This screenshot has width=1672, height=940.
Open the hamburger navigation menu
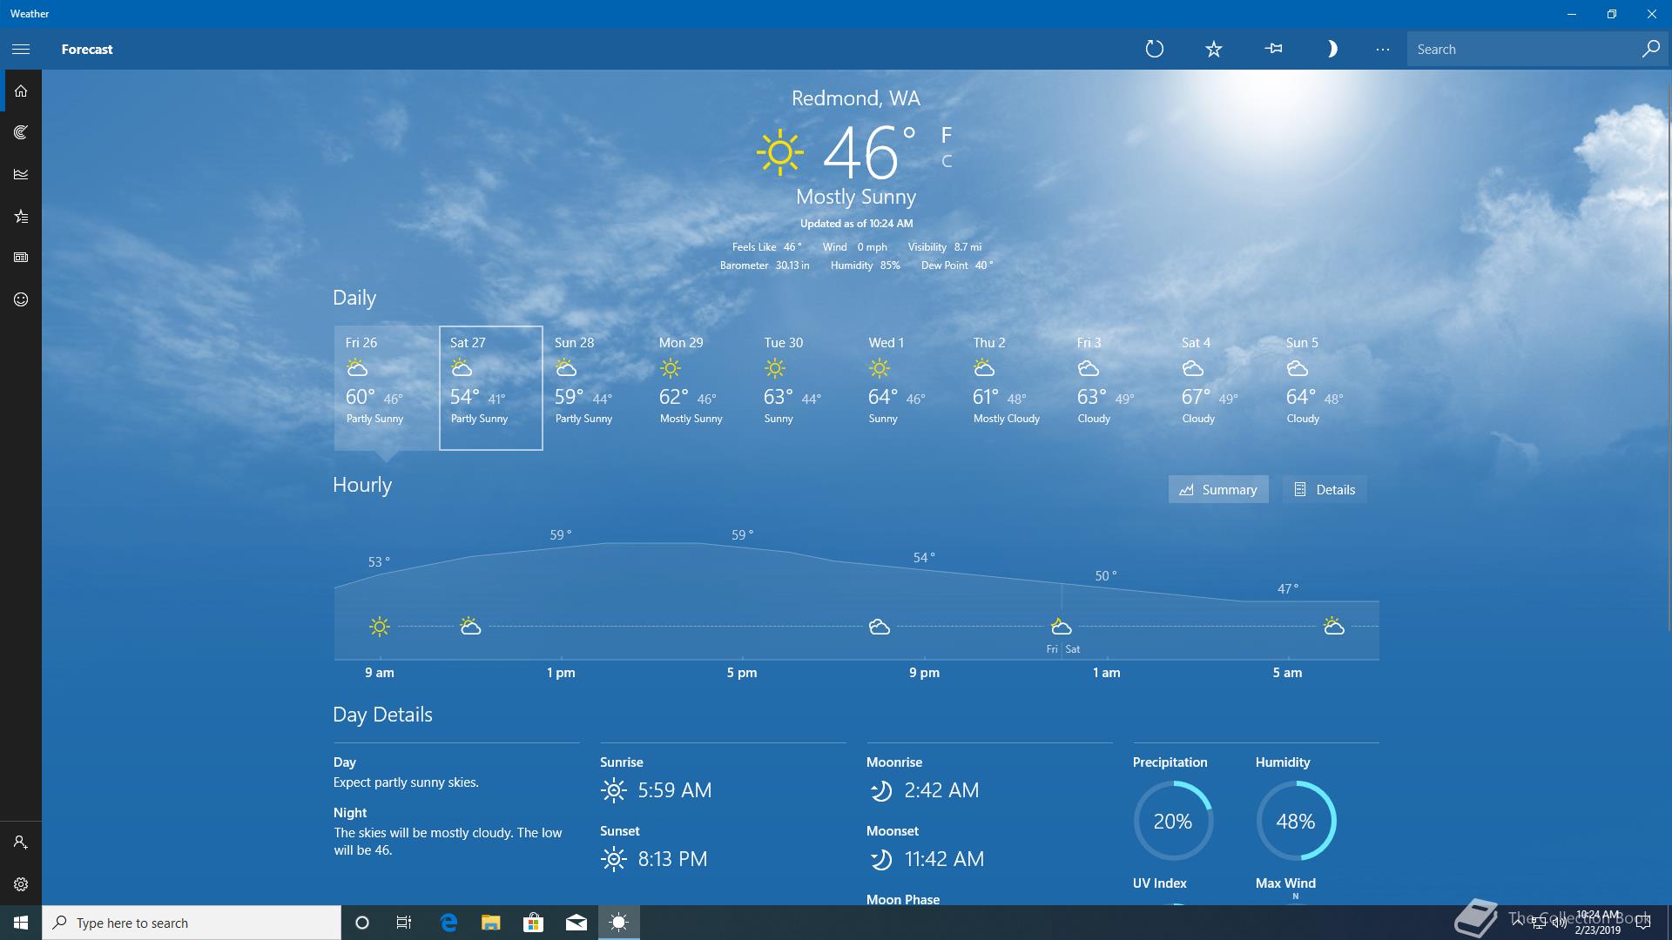click(x=21, y=50)
